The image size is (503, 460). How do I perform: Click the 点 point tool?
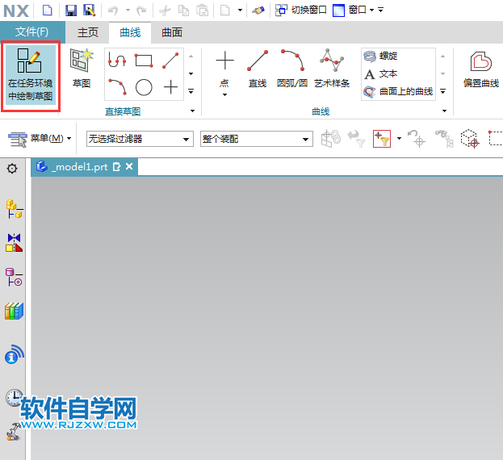(x=224, y=69)
